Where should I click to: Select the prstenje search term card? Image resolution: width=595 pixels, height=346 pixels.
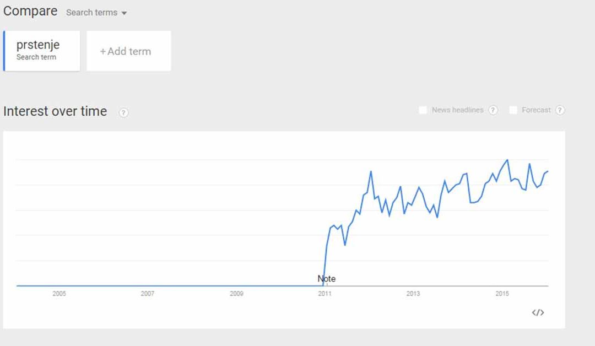[42, 51]
